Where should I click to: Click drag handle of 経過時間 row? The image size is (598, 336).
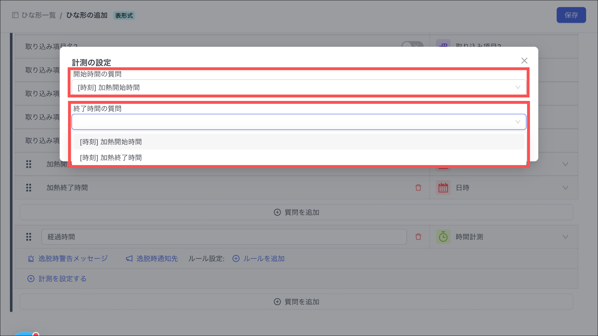click(x=29, y=237)
